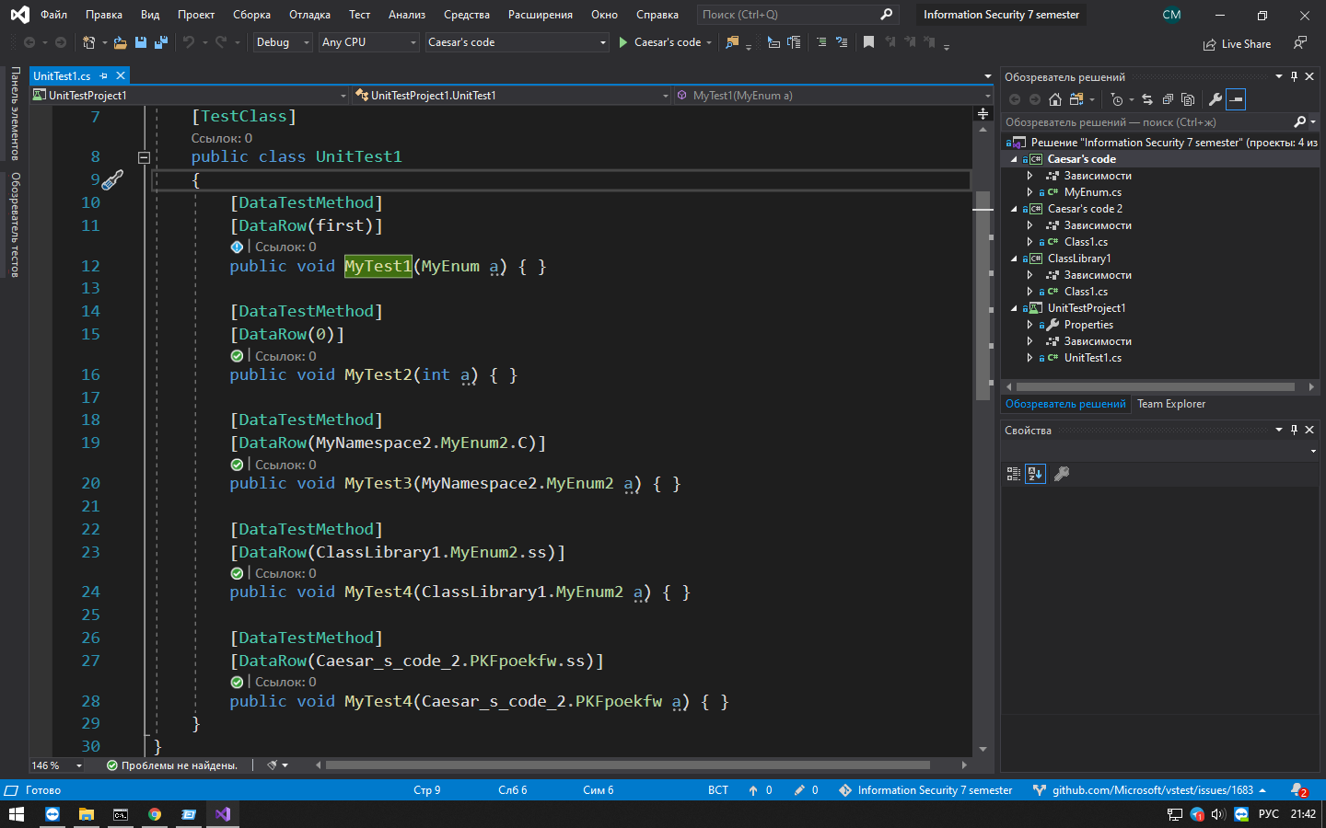The width and height of the screenshot is (1326, 828).
Task: Toggle the bookmark icon in the toolbar
Action: (867, 42)
